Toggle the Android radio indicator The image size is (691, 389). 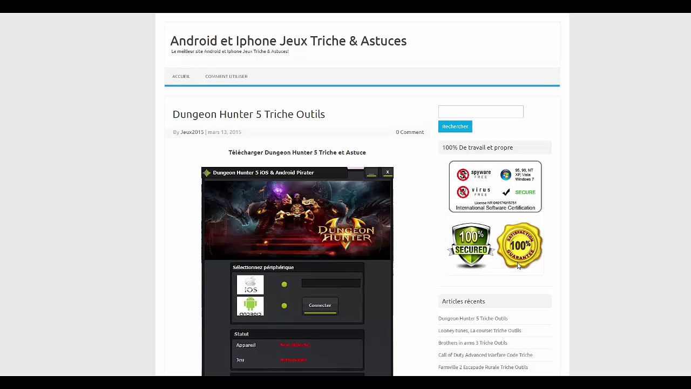[x=284, y=306]
